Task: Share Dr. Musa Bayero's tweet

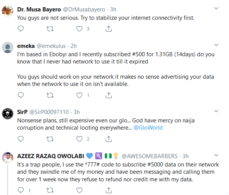Action: (x=108, y=29)
